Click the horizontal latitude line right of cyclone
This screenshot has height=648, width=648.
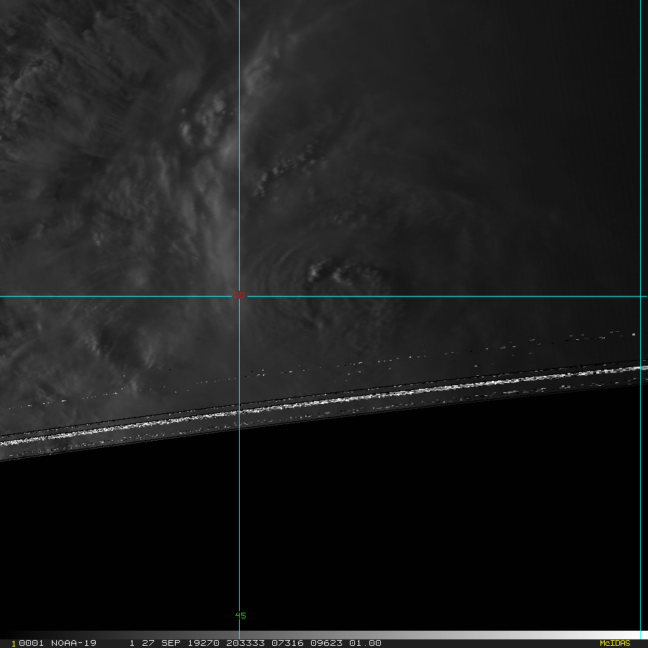coord(504,296)
